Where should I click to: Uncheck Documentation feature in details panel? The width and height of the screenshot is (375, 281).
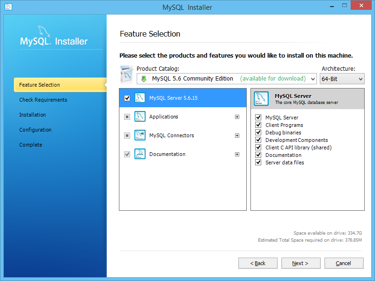(258, 155)
